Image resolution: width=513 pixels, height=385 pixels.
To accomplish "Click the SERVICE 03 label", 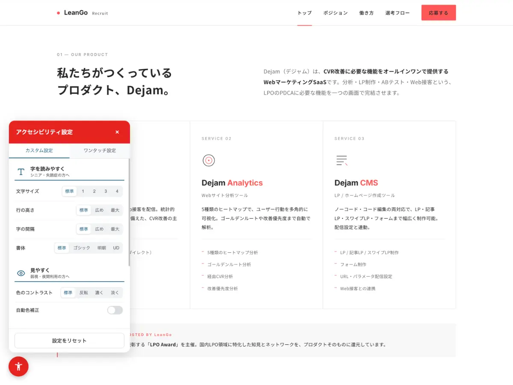I will (349, 139).
